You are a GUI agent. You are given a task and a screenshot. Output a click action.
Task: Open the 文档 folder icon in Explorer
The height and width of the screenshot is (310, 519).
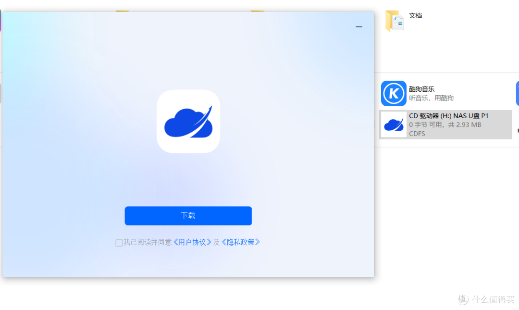[x=394, y=21]
